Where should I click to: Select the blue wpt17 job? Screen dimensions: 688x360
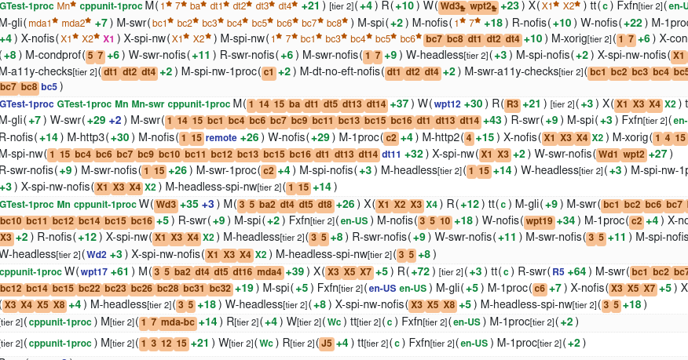coord(93,272)
